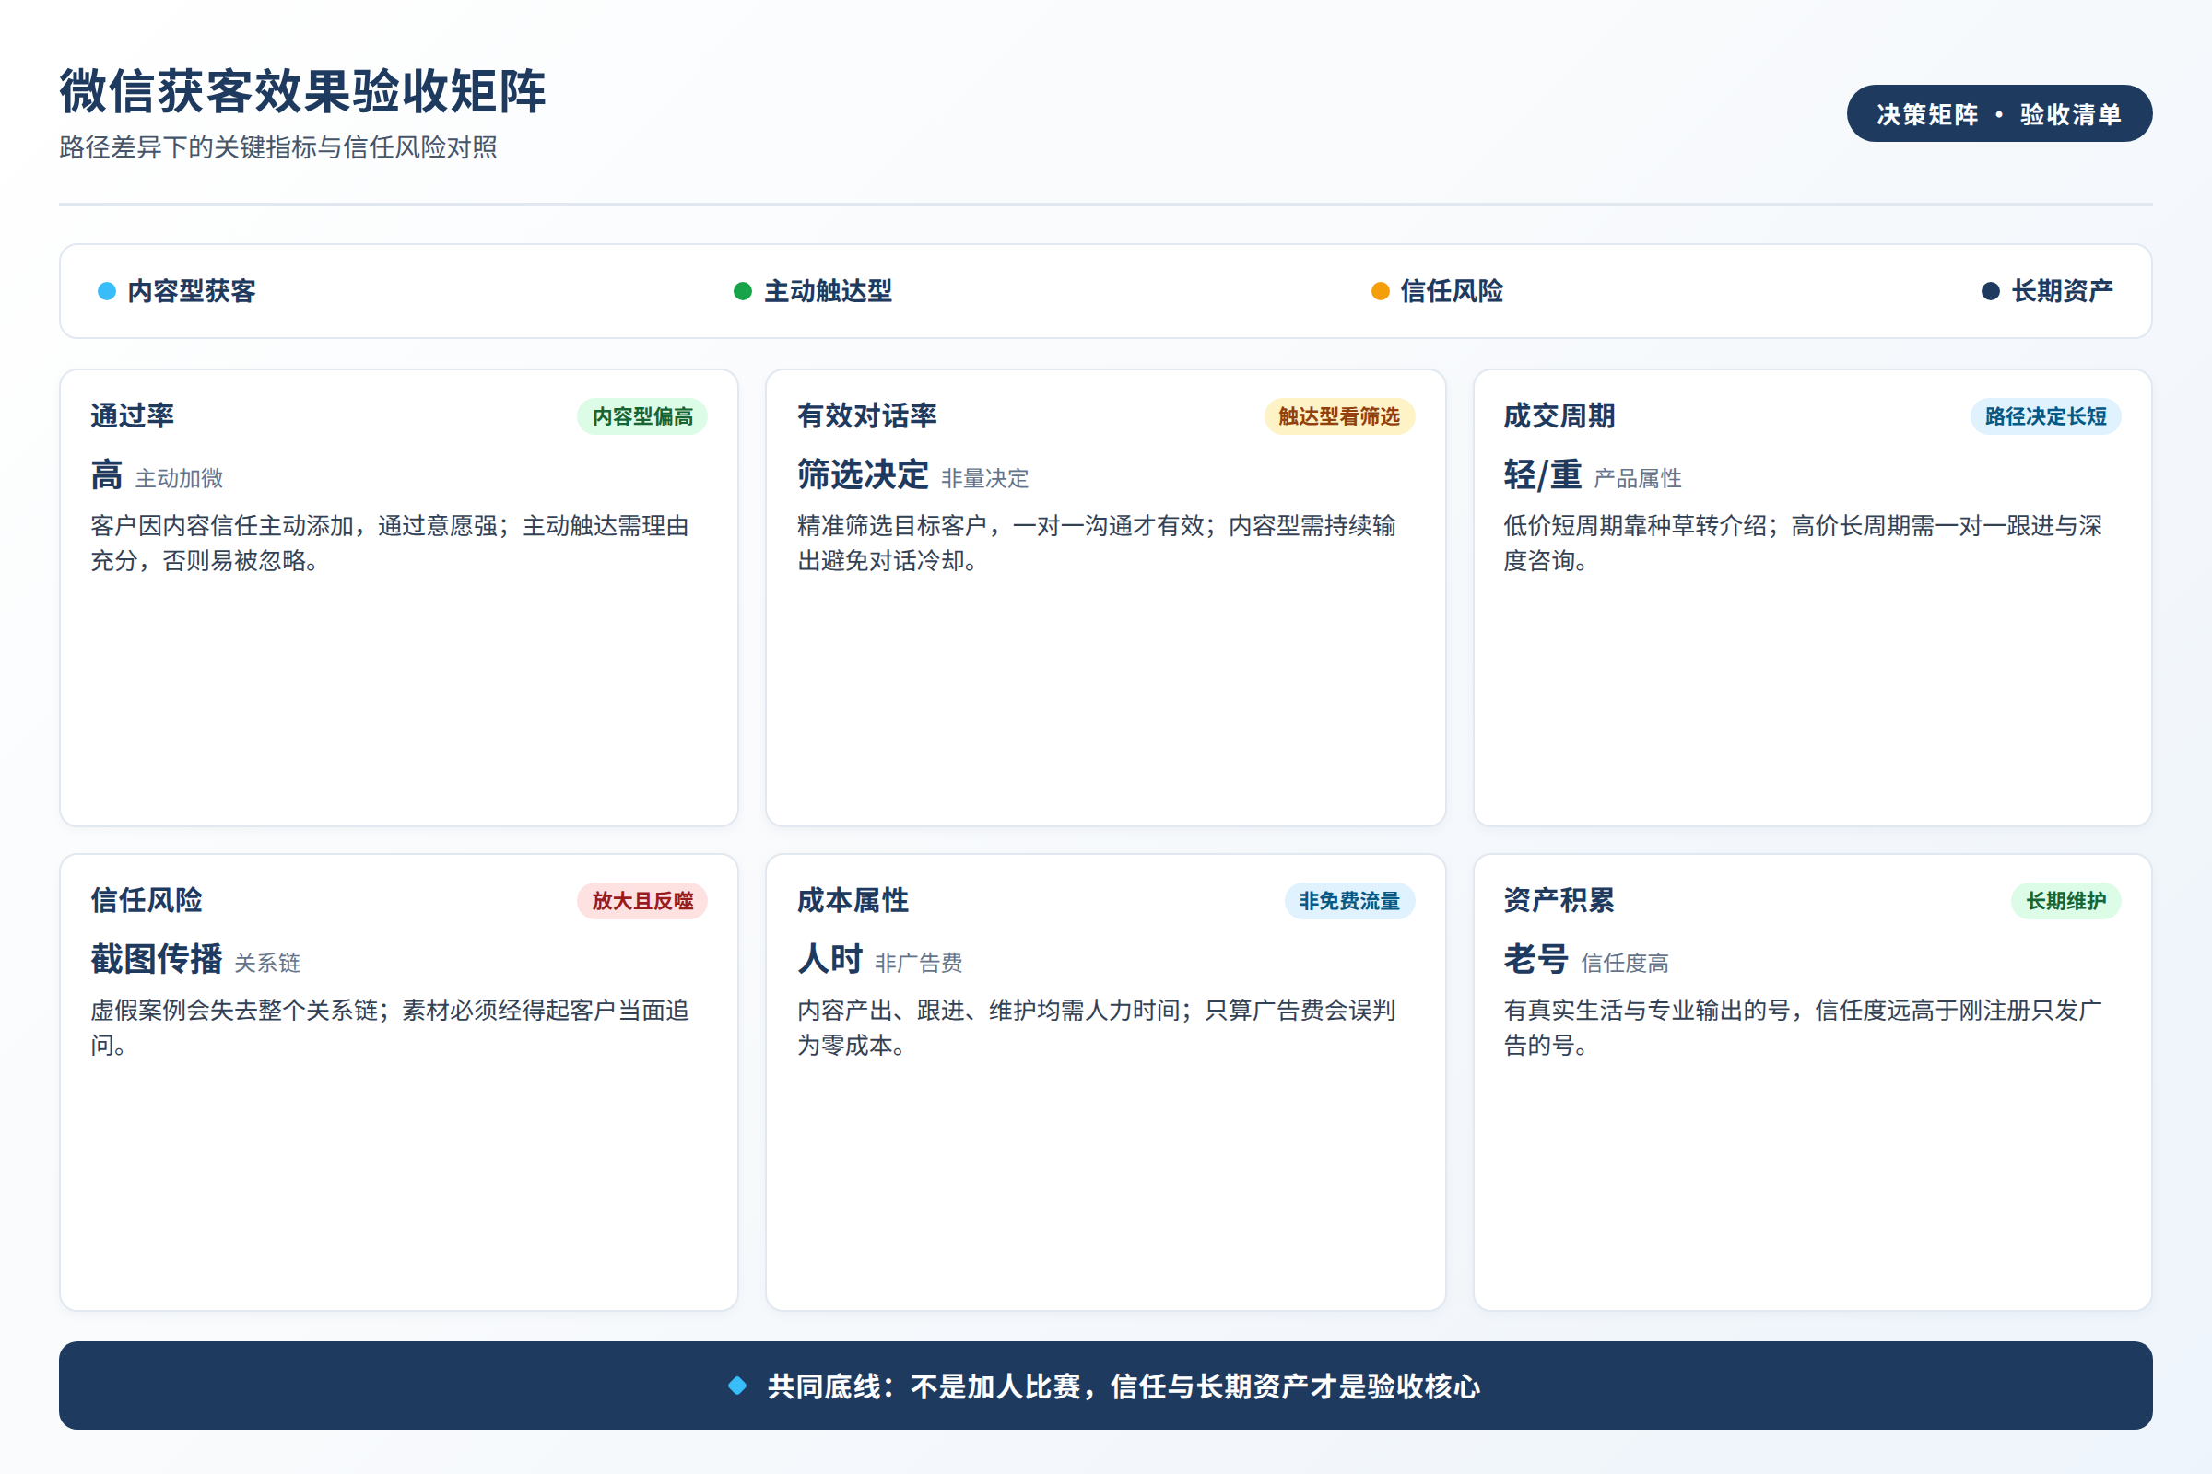Click the 非量决定 sublabel
This screenshot has height=1474, width=2212.
[x=984, y=478]
